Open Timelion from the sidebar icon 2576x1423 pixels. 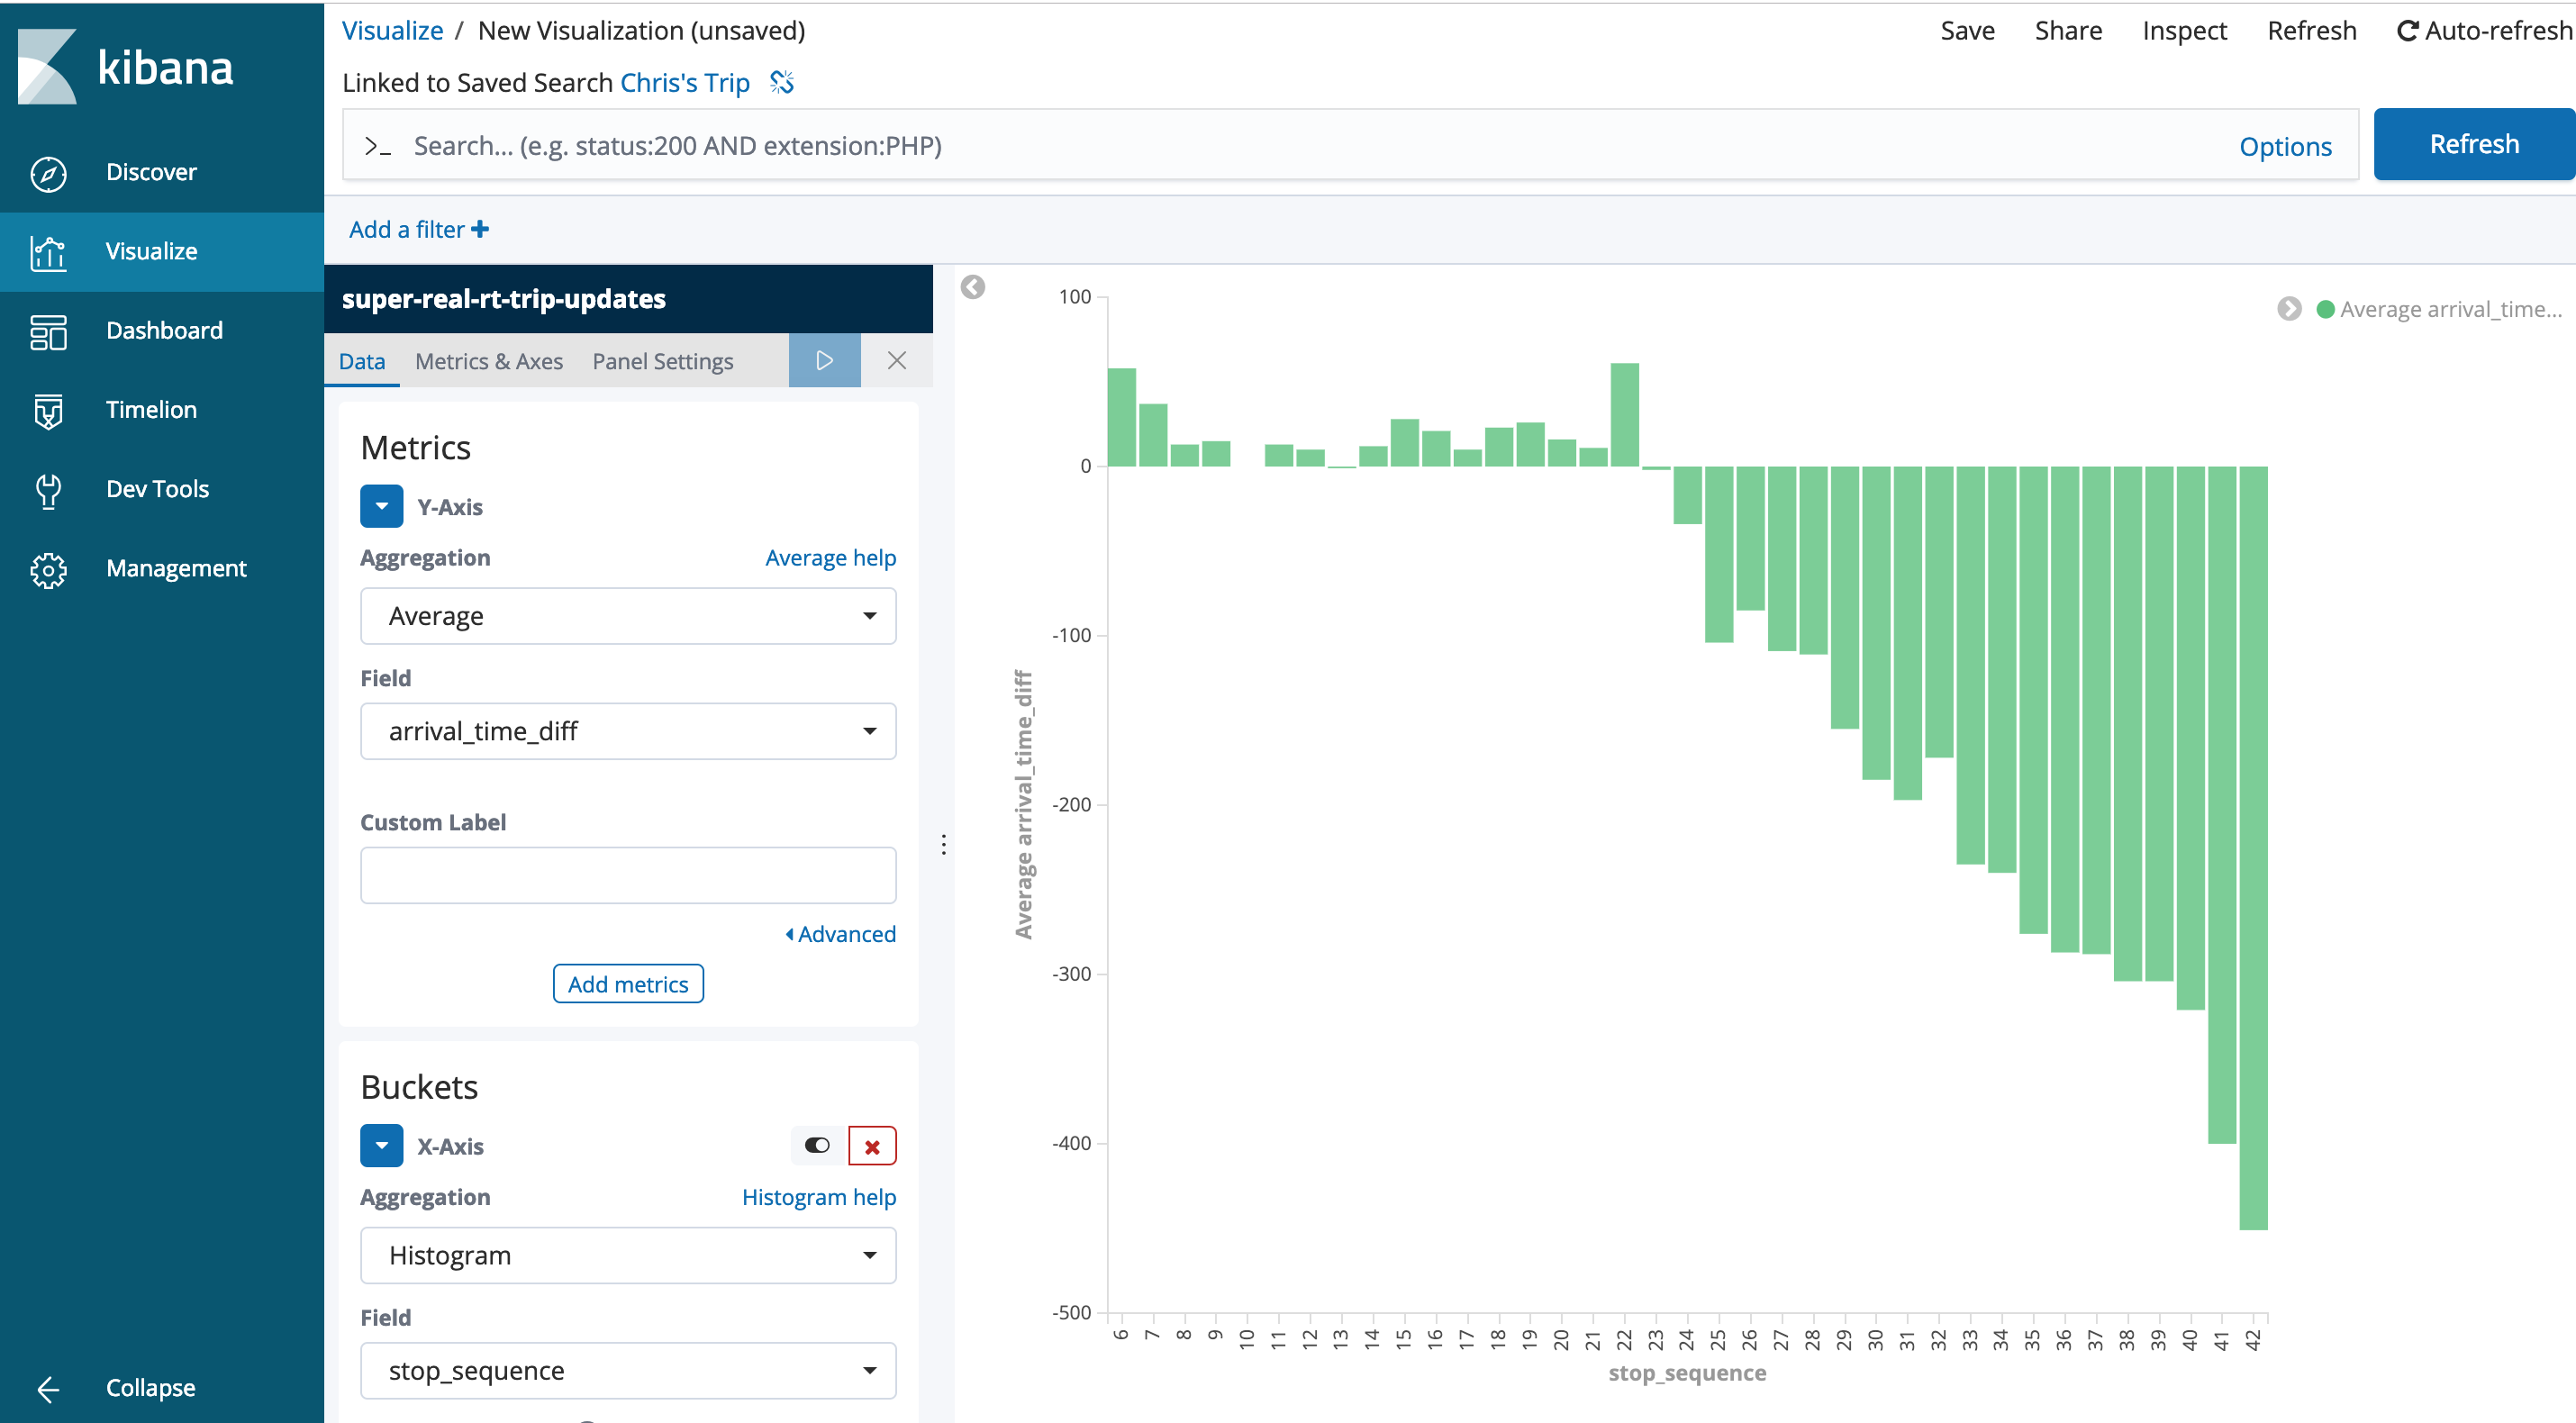[x=48, y=410]
